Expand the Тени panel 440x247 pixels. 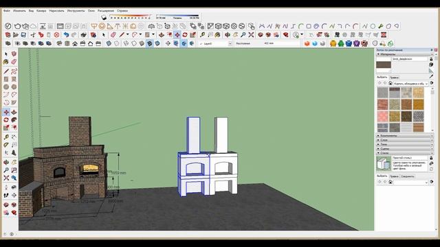point(404,144)
